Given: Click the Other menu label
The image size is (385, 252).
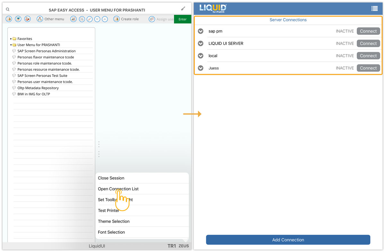Looking at the screenshot, I should click(x=54, y=19).
